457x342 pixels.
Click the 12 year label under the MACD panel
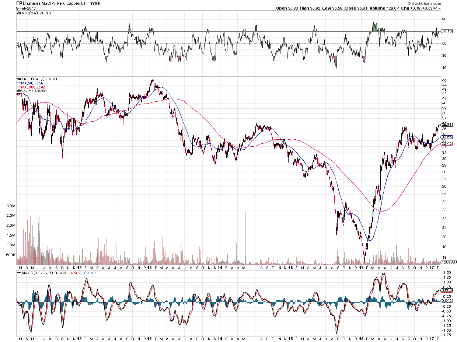click(x=80, y=338)
